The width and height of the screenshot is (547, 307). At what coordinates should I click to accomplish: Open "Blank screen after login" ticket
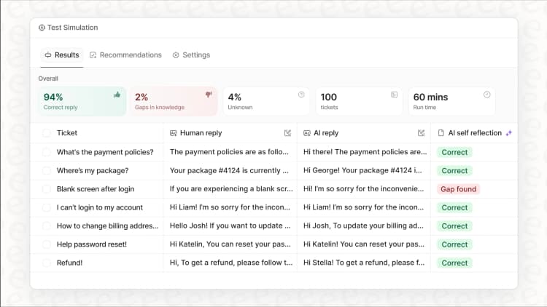[x=96, y=189]
